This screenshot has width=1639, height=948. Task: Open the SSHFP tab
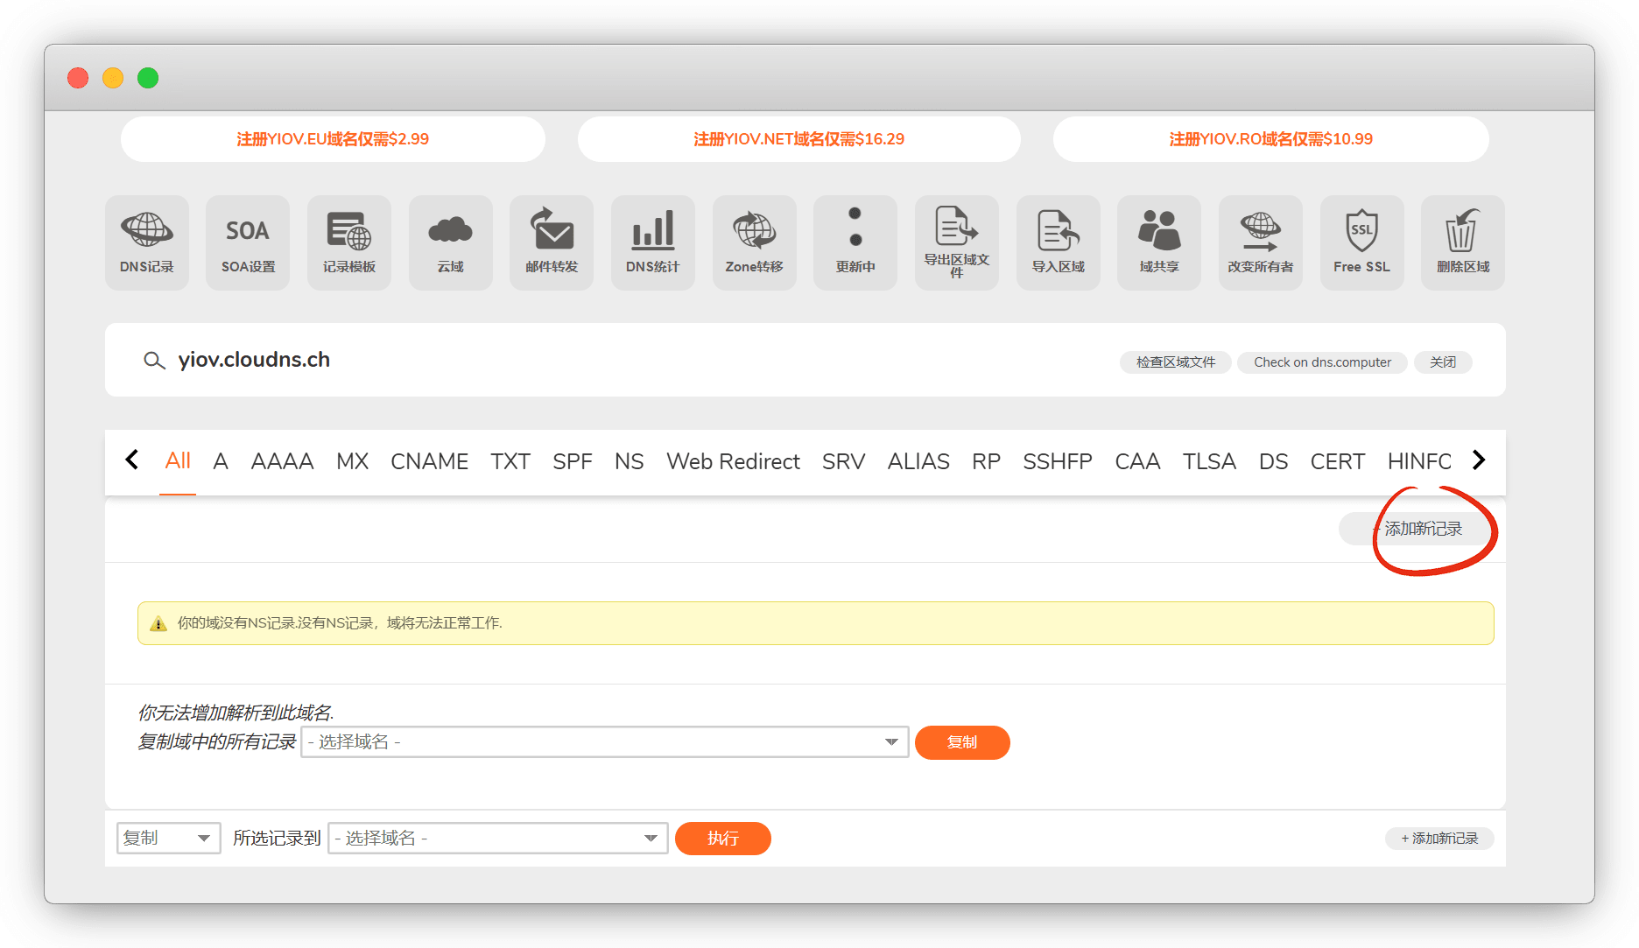[1058, 461]
